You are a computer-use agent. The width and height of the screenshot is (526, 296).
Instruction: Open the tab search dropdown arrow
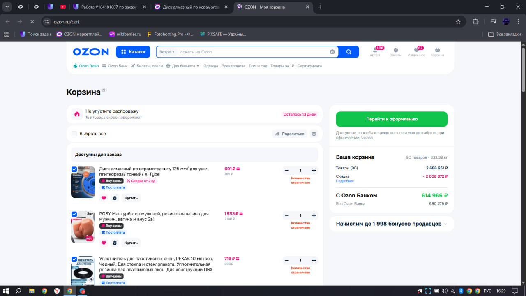[x=7, y=7]
